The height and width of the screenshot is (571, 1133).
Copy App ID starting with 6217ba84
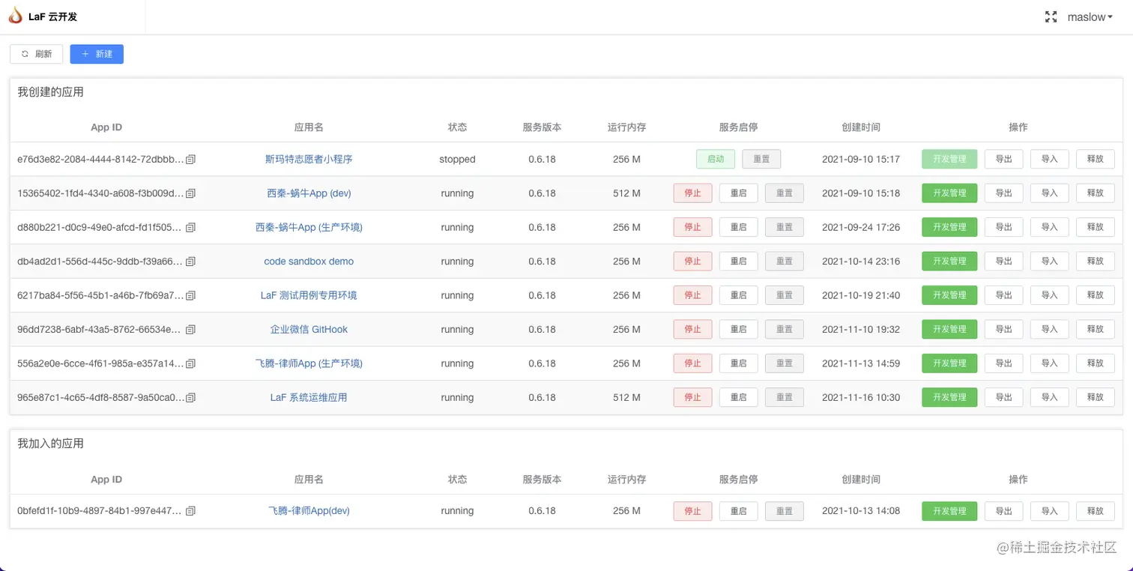[x=190, y=295]
